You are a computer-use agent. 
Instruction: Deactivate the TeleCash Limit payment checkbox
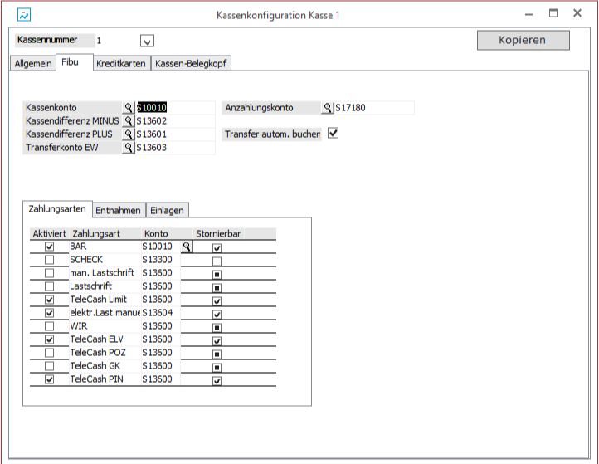(x=50, y=300)
